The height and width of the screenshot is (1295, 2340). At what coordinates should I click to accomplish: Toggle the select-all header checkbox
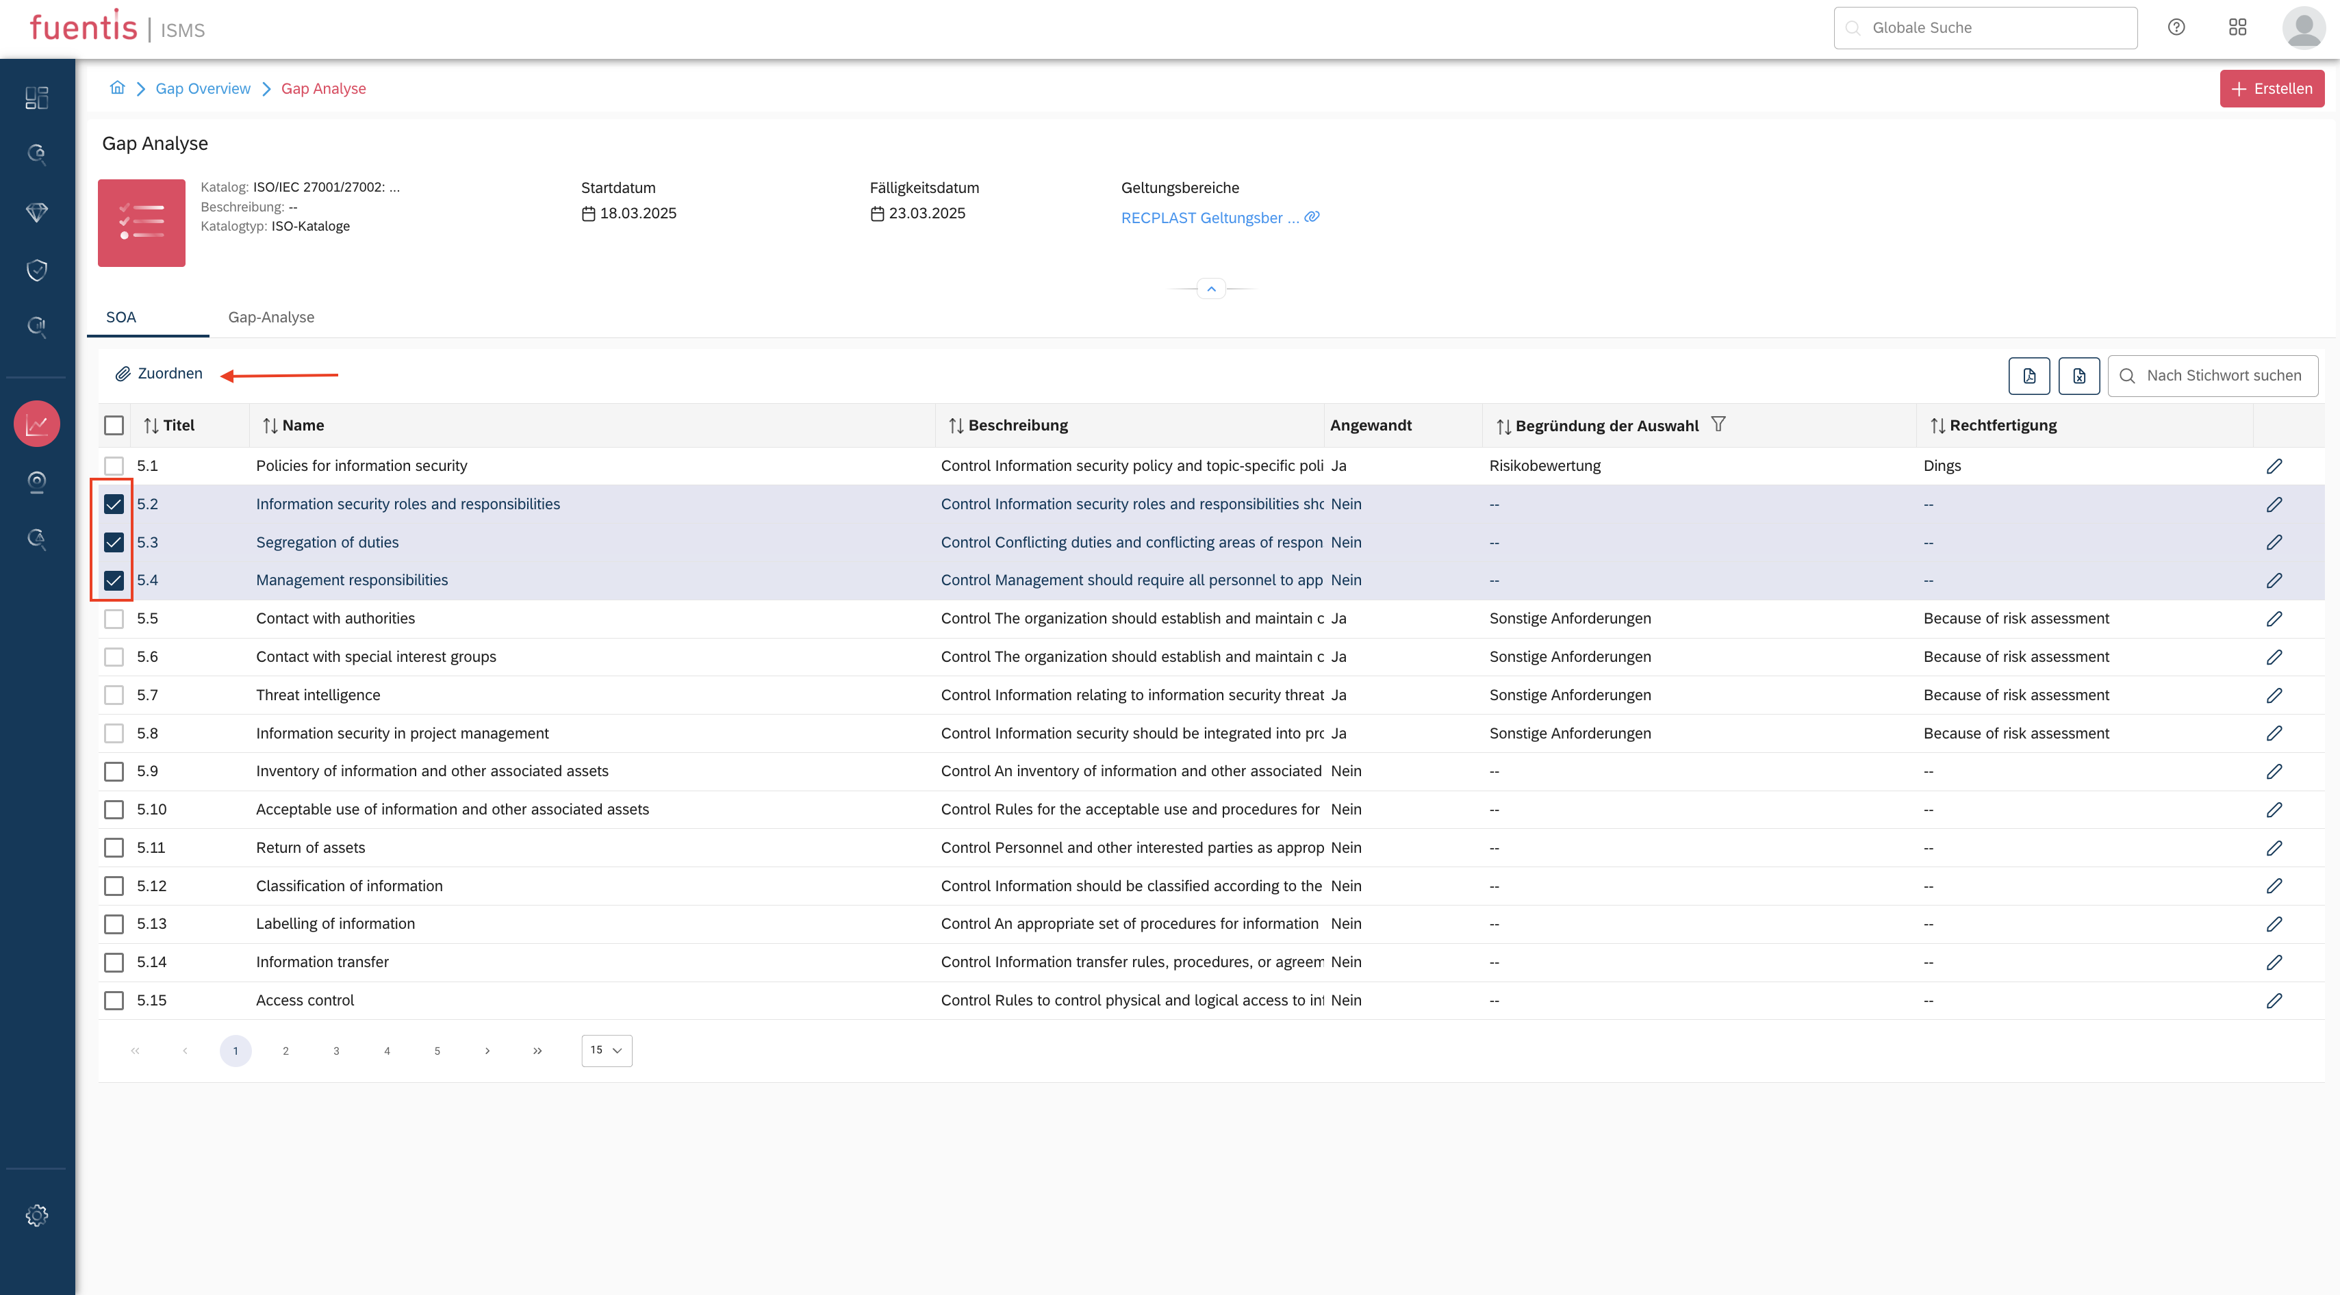(114, 425)
